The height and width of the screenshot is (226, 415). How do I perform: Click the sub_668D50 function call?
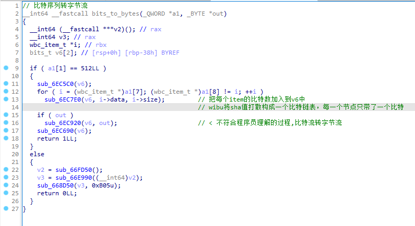[x=55, y=185]
